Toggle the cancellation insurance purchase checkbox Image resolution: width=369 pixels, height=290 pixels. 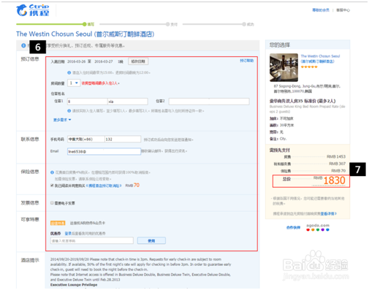[x=52, y=186]
